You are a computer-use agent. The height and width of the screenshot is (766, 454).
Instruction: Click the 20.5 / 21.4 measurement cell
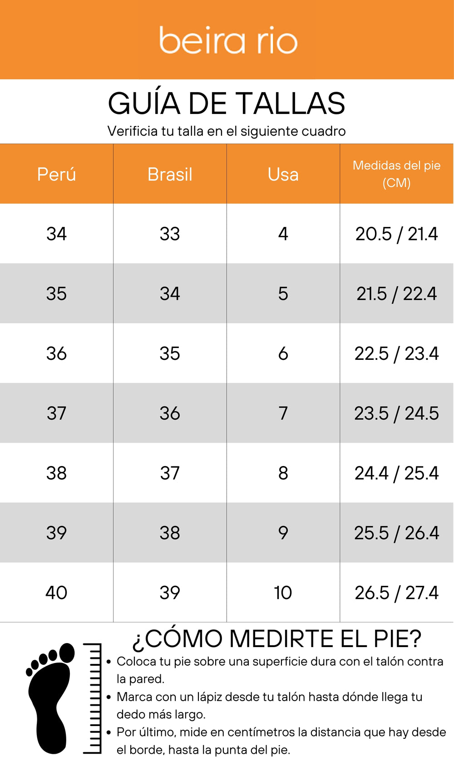pos(396,234)
